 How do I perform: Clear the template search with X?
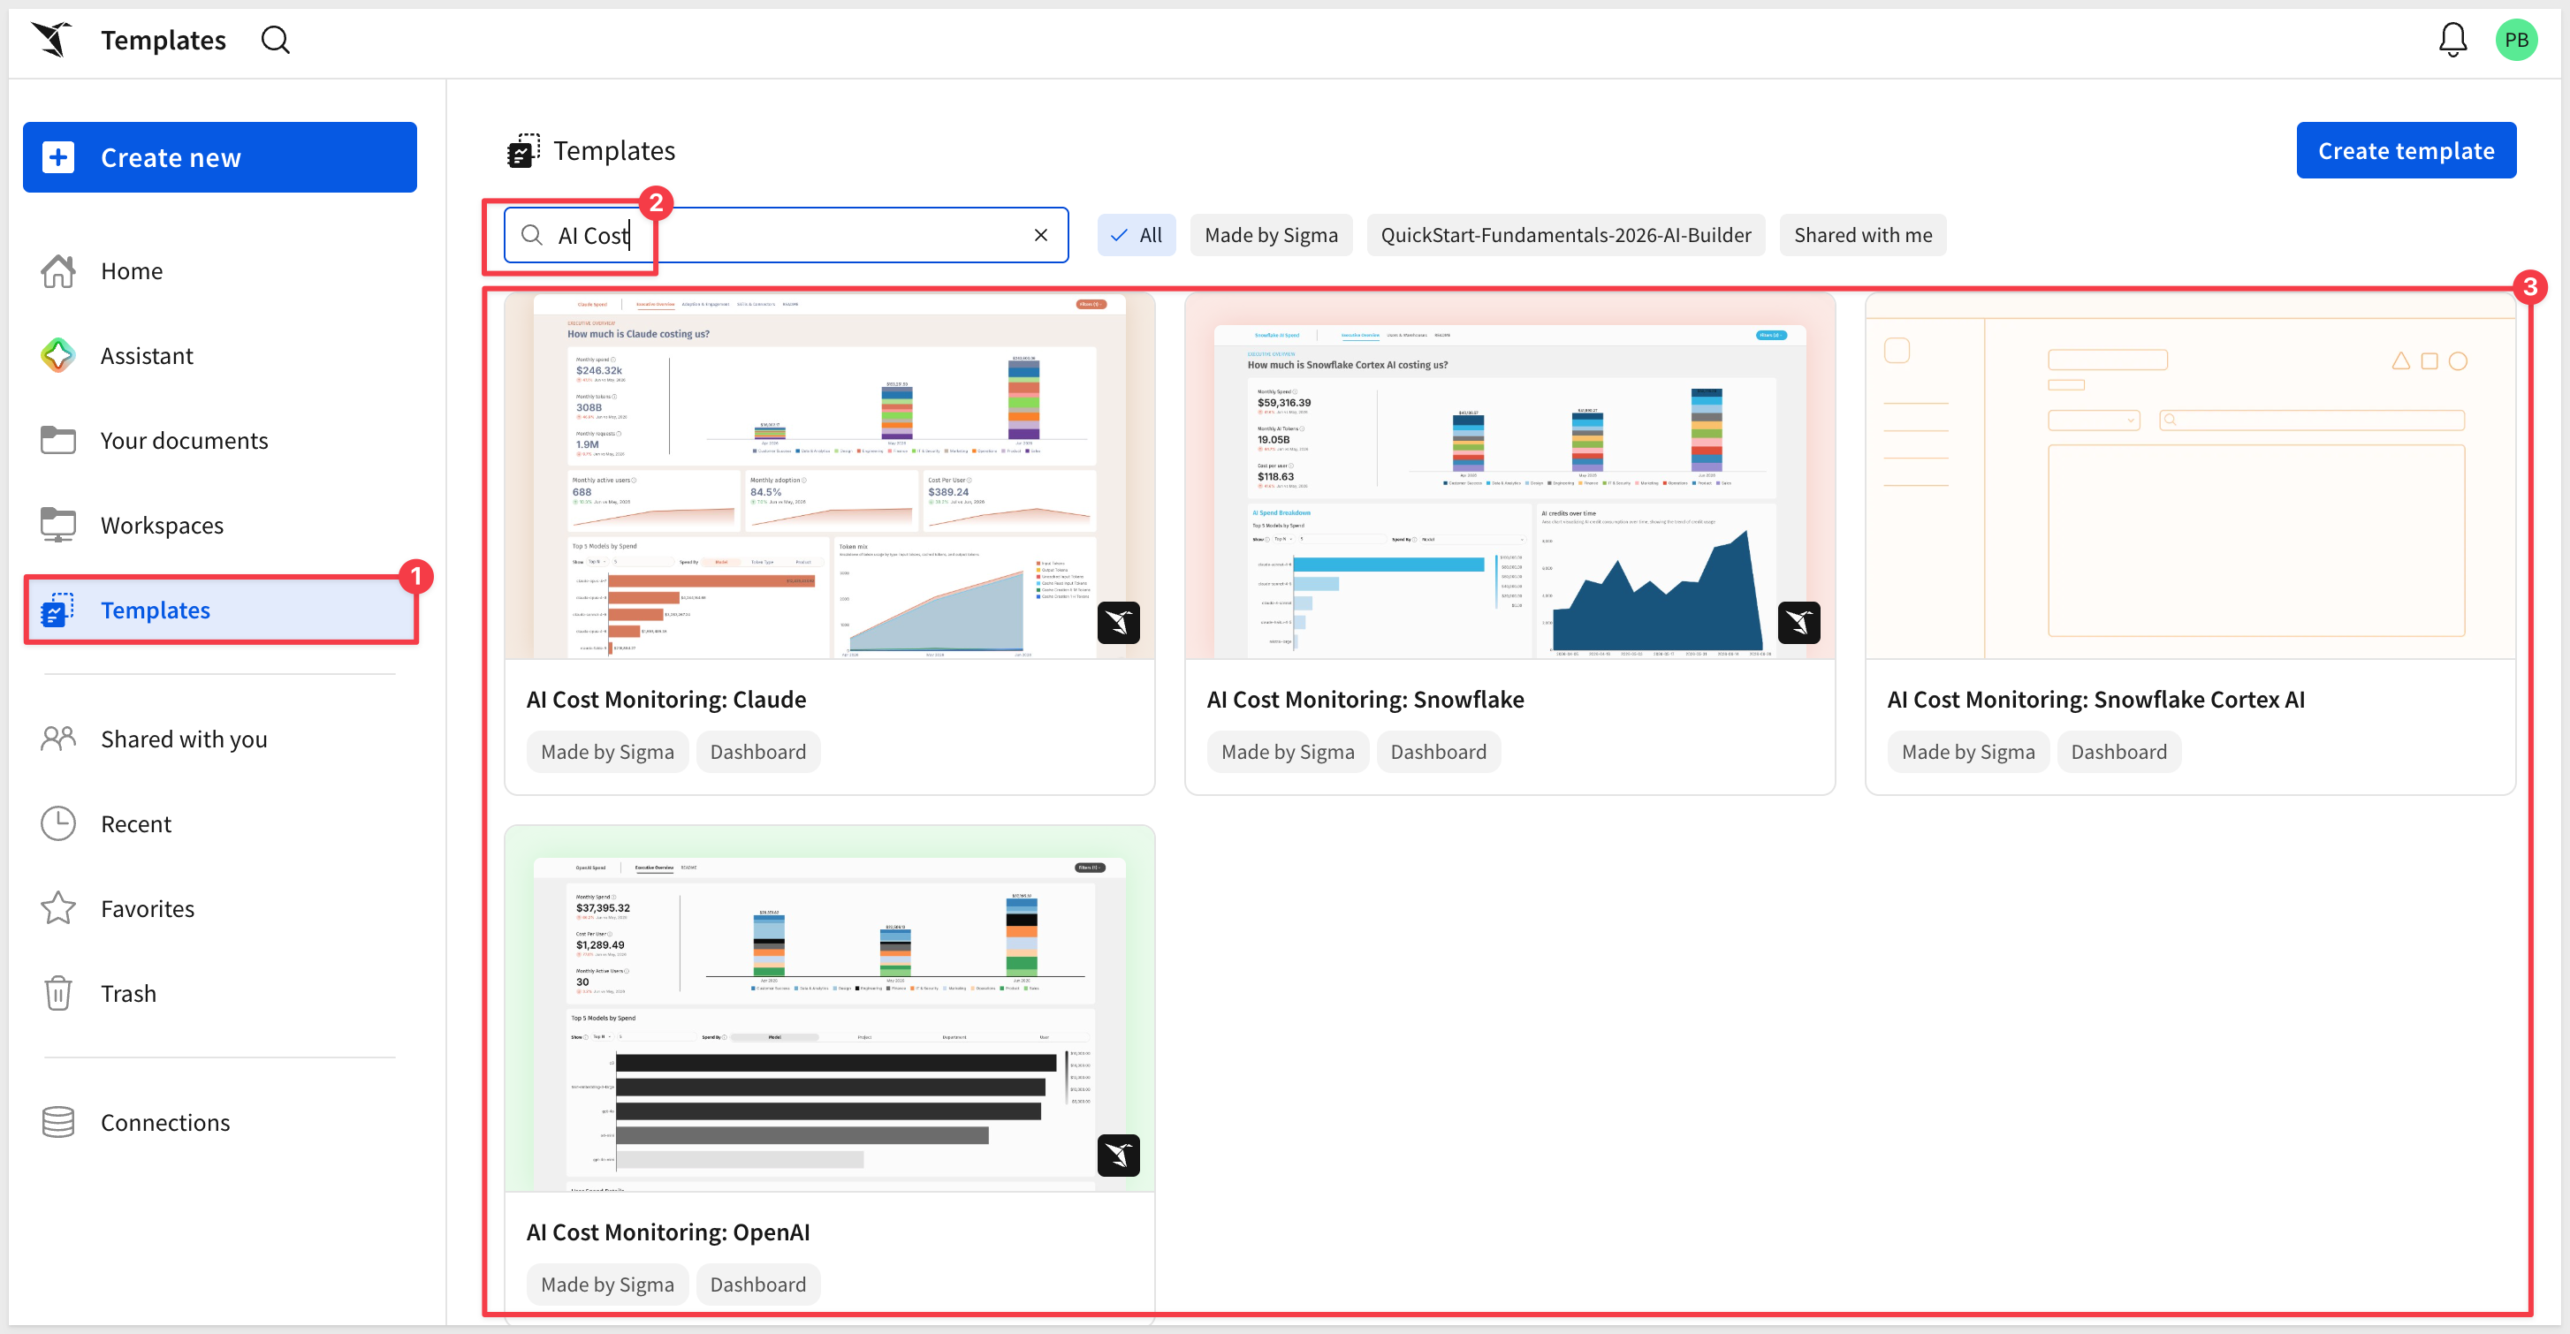1040,235
